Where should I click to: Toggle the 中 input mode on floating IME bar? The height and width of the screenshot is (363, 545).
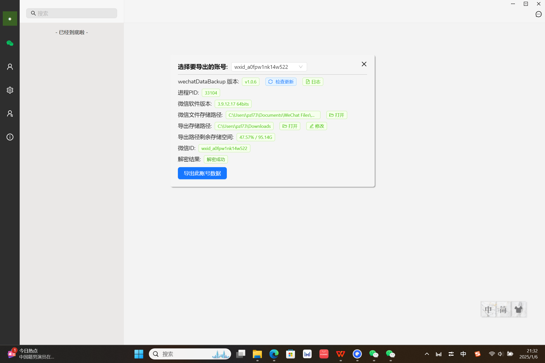pyautogui.click(x=488, y=309)
